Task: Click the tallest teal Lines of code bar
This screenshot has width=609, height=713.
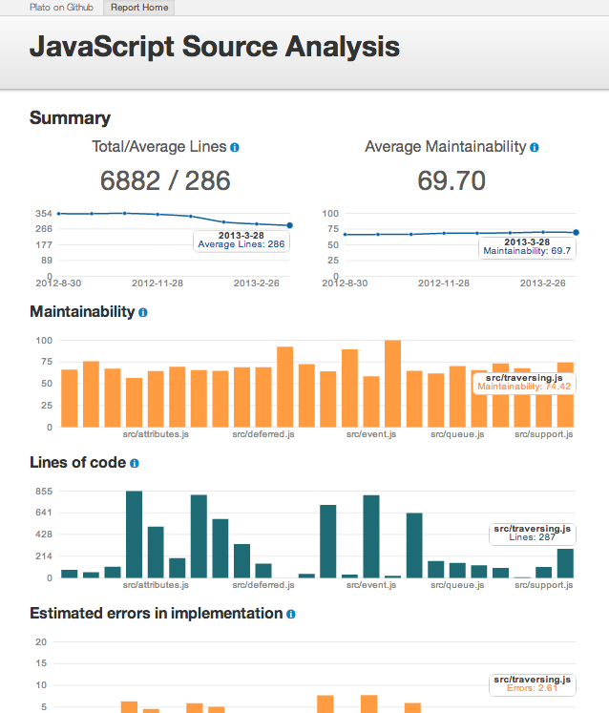Action: [x=134, y=535]
